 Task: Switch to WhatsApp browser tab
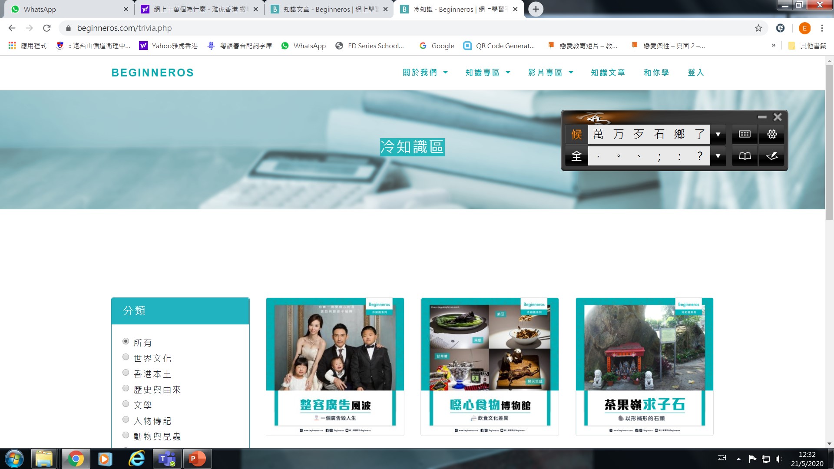pos(65,9)
